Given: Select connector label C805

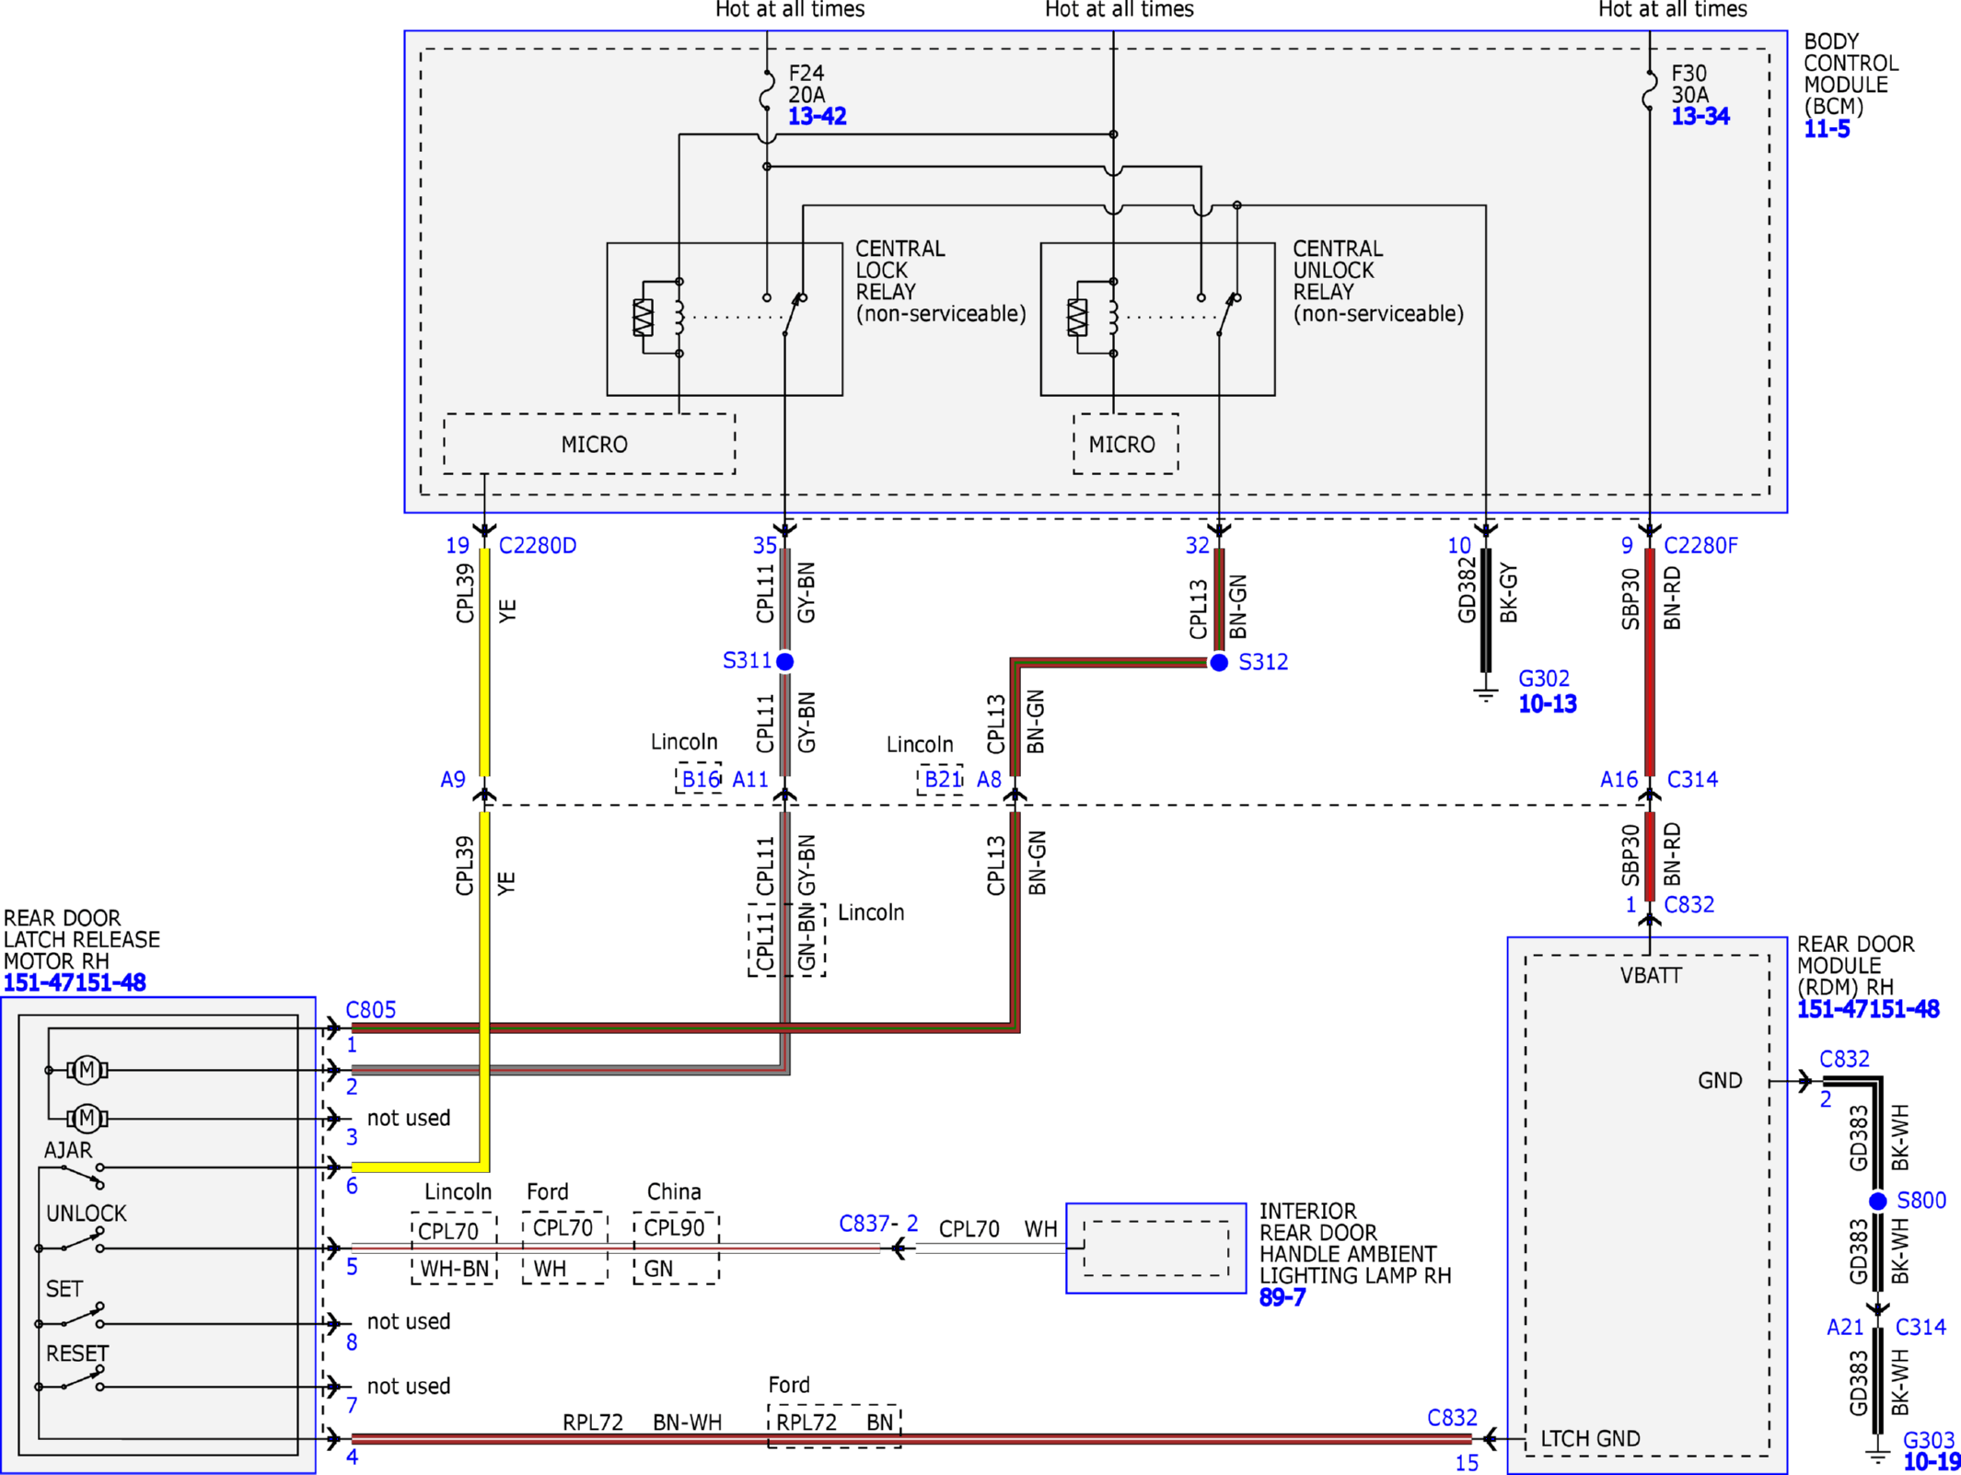Looking at the screenshot, I should tap(370, 1010).
